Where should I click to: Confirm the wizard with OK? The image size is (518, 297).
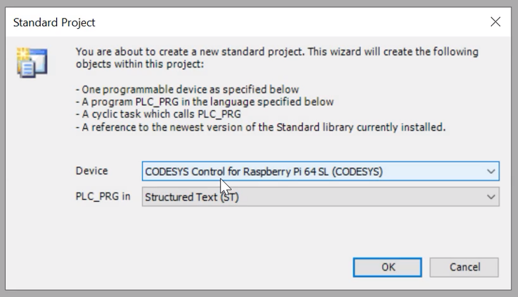387,267
